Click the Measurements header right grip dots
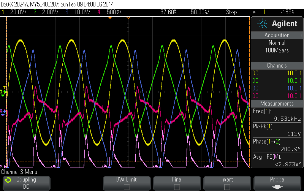The image size is (304, 191). pyautogui.click(x=301, y=104)
